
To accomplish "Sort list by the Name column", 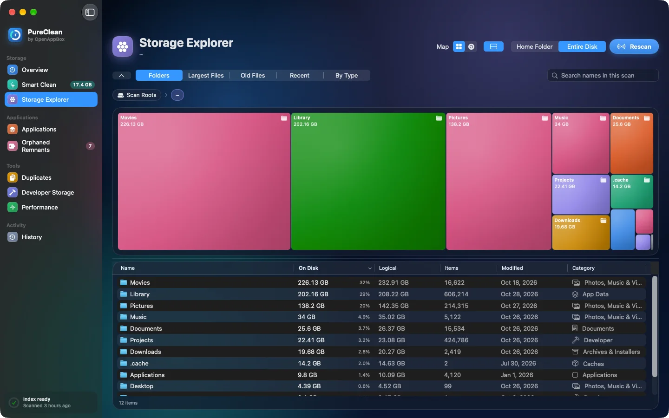I will (128, 268).
